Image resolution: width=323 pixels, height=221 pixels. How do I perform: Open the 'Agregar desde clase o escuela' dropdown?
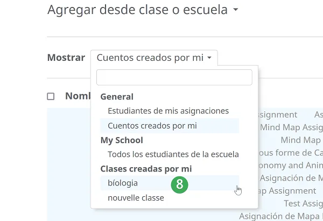coord(143,10)
